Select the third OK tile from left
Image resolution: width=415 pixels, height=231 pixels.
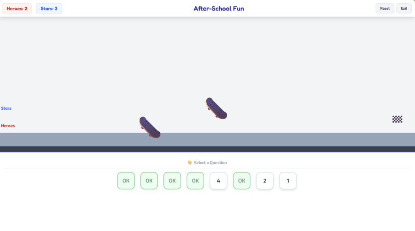[172, 181]
